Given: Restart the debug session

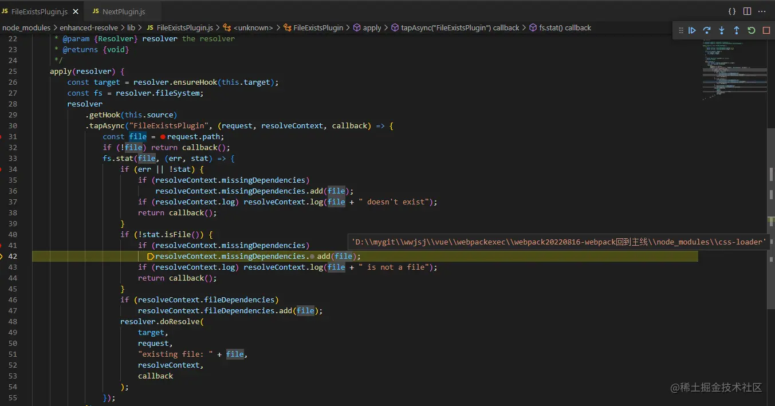Looking at the screenshot, I should coord(752,30).
